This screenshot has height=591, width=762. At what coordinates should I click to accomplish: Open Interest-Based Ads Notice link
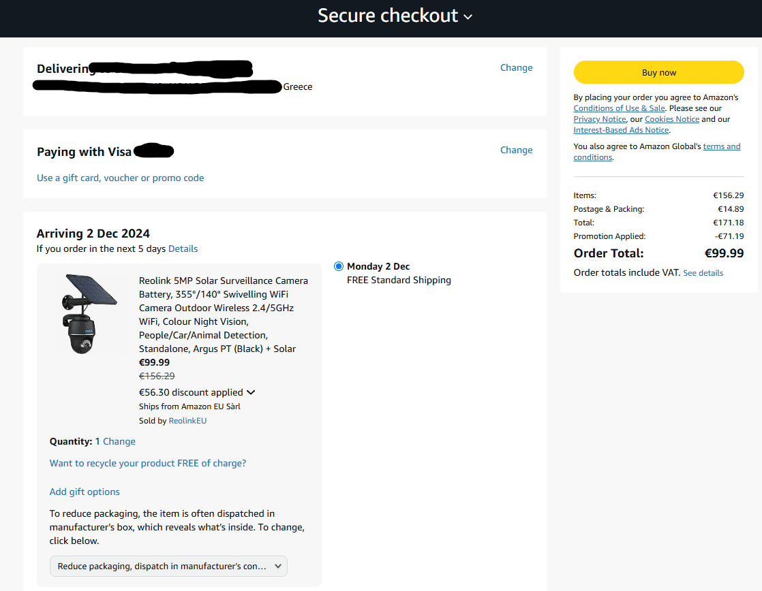[x=621, y=130]
